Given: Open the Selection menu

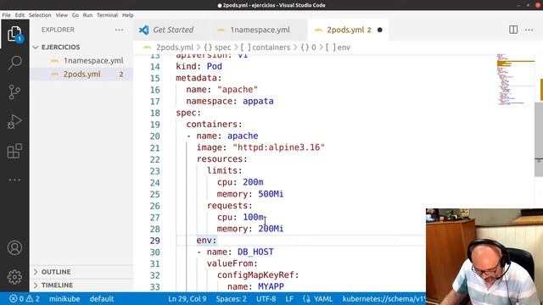Looking at the screenshot, I should pyautogui.click(x=40, y=15).
